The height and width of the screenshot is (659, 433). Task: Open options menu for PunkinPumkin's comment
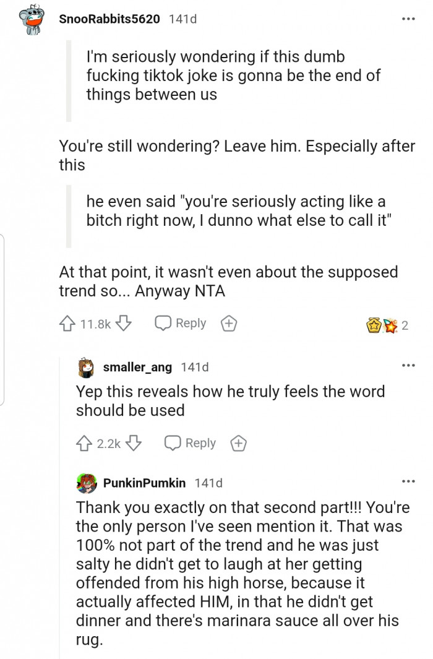coord(408,481)
